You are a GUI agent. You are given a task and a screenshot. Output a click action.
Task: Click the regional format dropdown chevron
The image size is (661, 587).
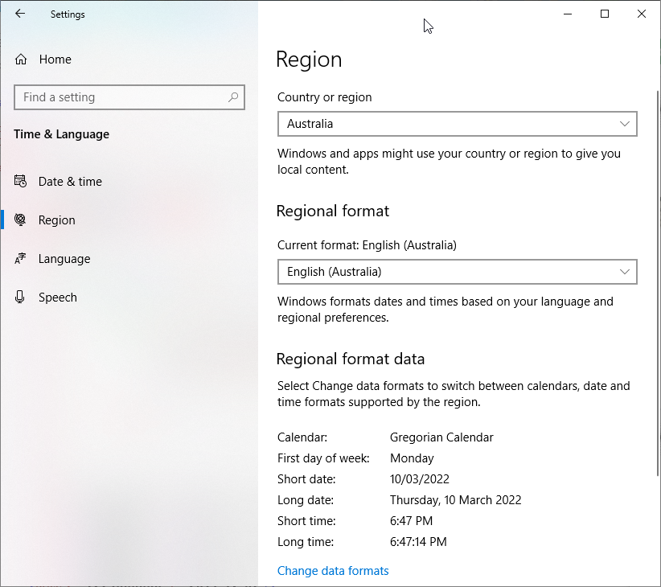624,272
